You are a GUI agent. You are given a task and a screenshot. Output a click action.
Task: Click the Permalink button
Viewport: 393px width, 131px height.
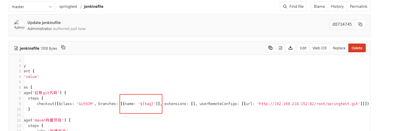[x=358, y=6]
